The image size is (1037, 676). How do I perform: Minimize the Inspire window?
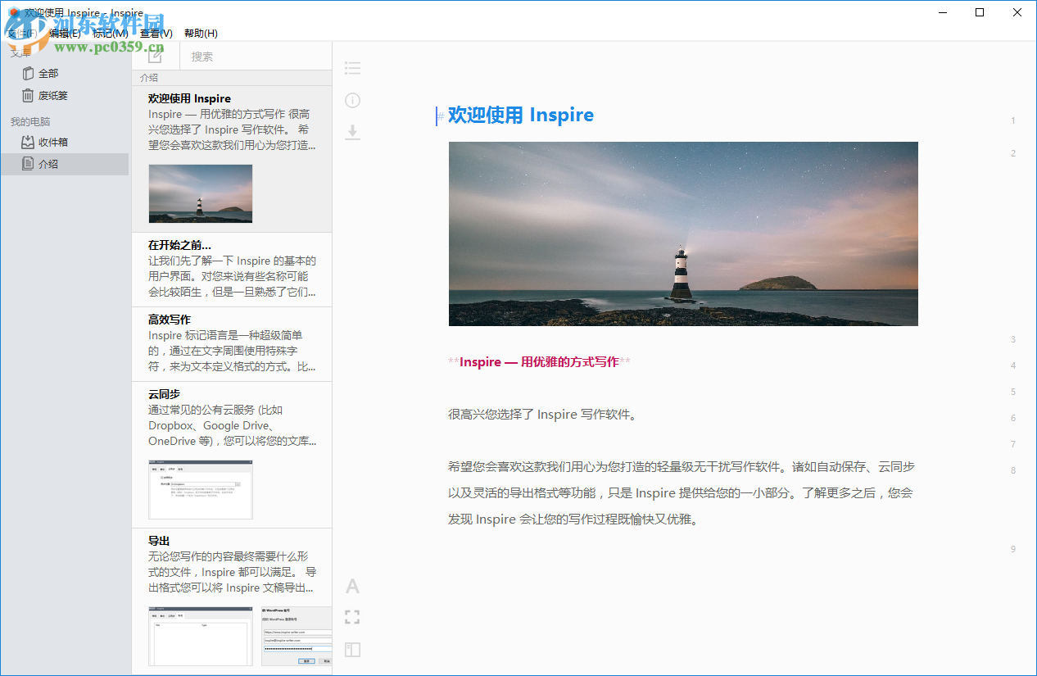[x=943, y=12]
